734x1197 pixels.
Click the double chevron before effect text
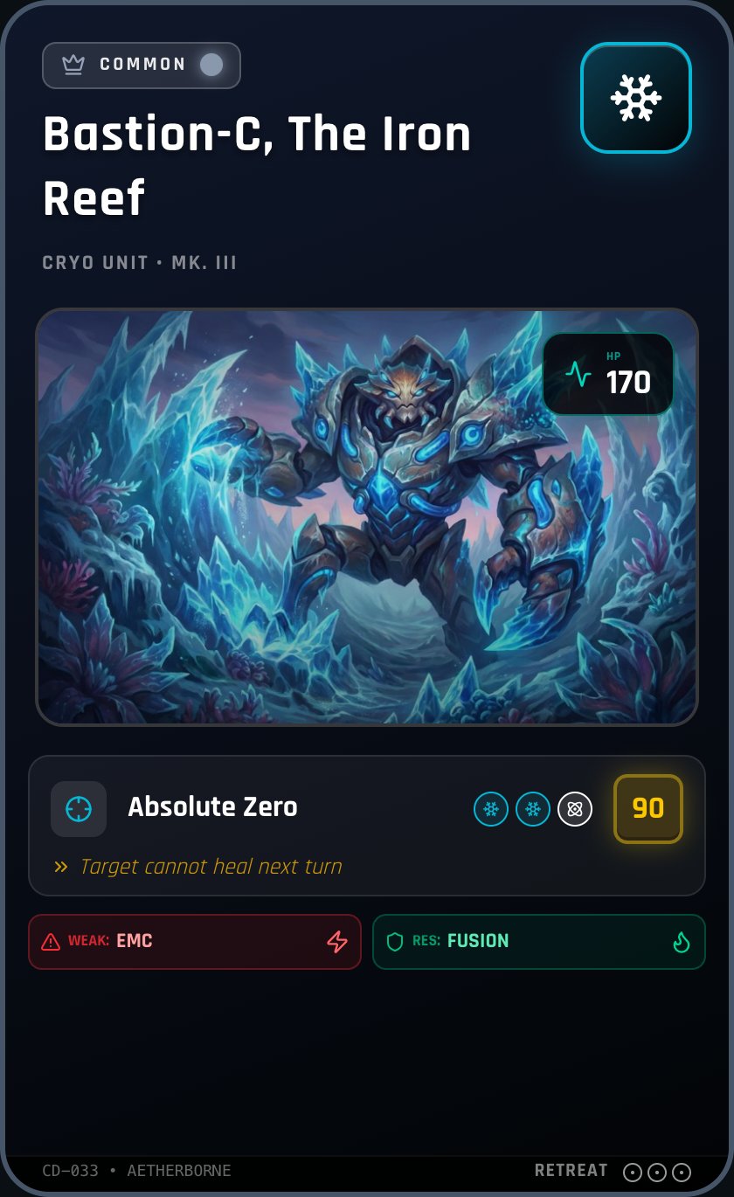[61, 868]
